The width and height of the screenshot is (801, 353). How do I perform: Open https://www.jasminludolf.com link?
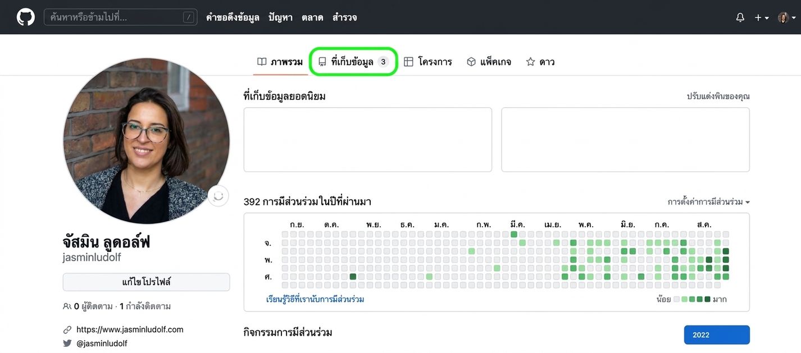[x=130, y=329]
